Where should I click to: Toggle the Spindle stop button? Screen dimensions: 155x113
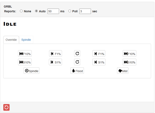31,71
